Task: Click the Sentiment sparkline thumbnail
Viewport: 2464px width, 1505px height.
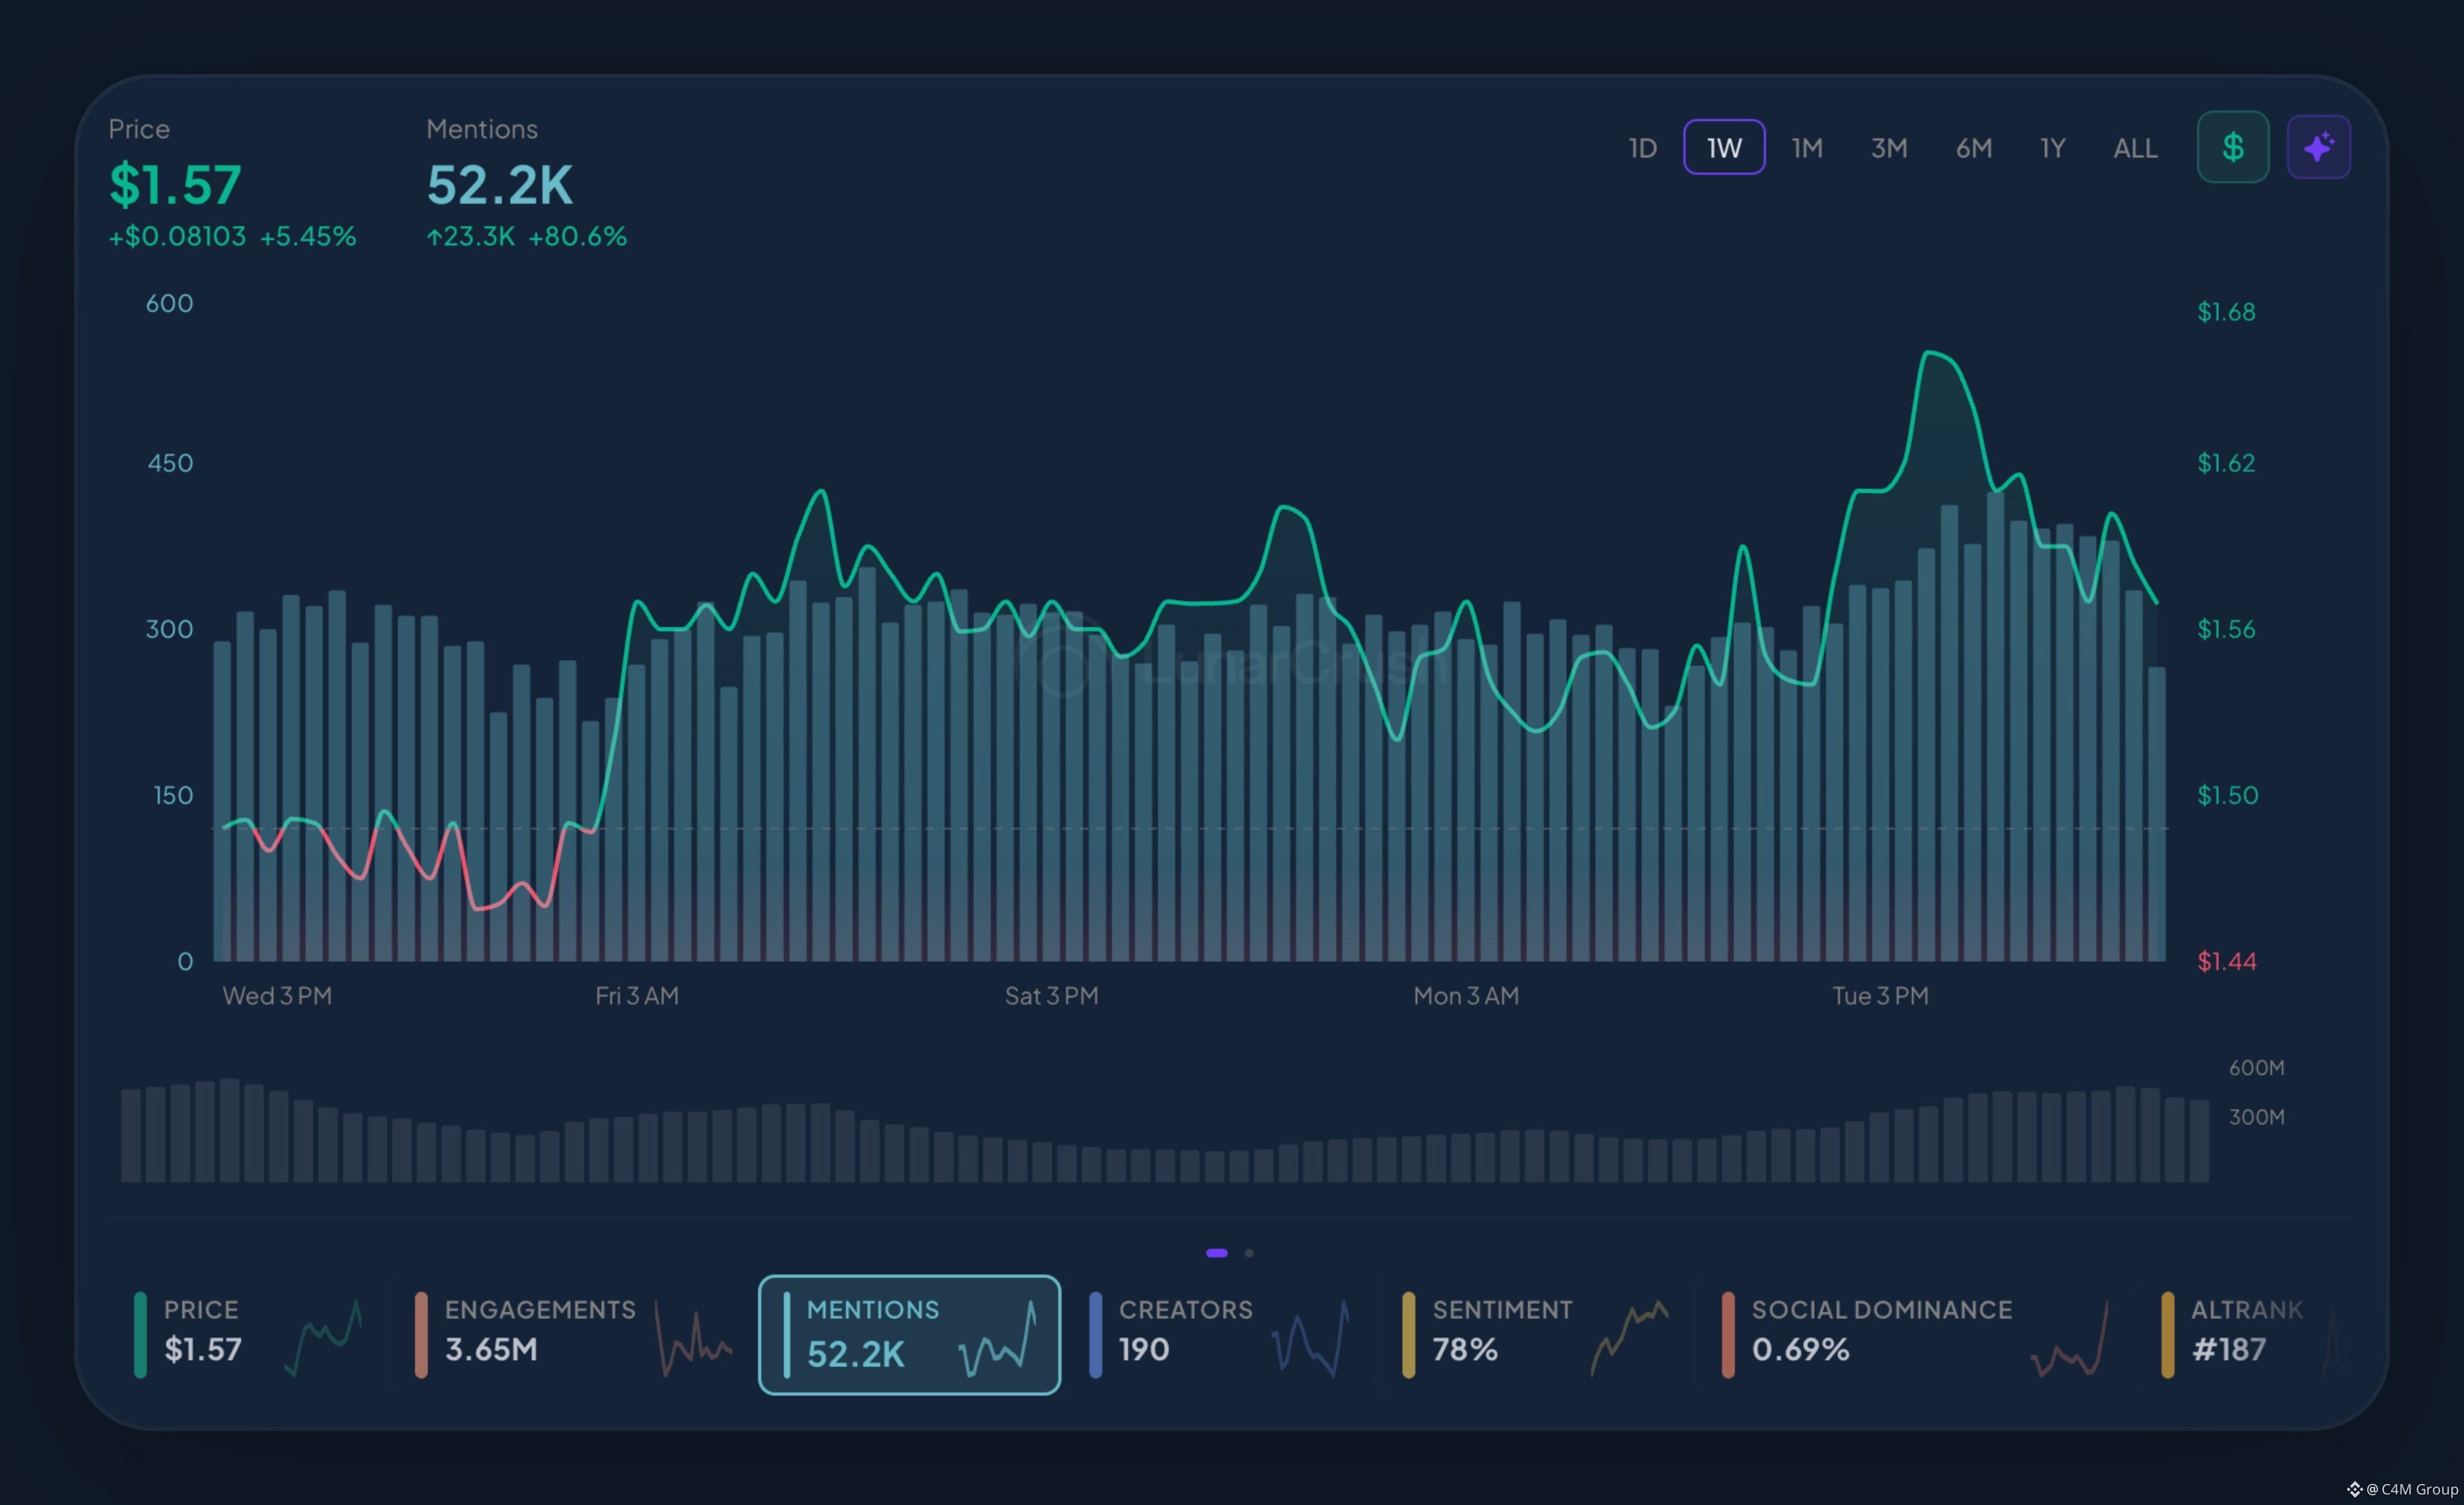Action: point(1630,1337)
